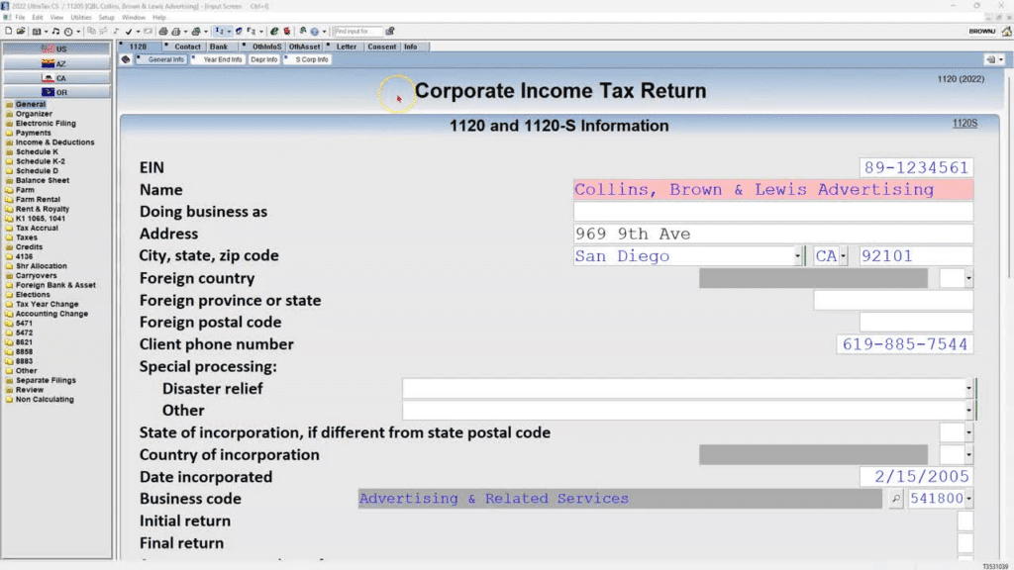Click the Date incorporated field 2/15/2005

pyautogui.click(x=916, y=477)
